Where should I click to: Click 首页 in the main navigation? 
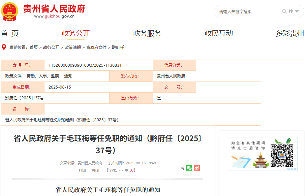10,33
